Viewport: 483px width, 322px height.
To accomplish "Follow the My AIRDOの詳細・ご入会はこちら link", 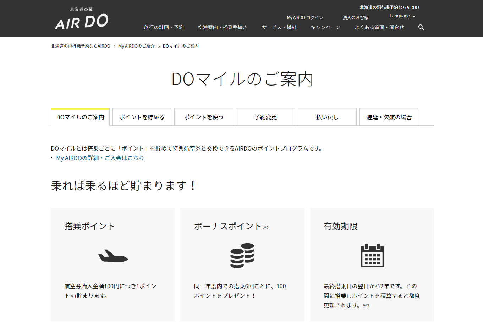I will 100,158.
